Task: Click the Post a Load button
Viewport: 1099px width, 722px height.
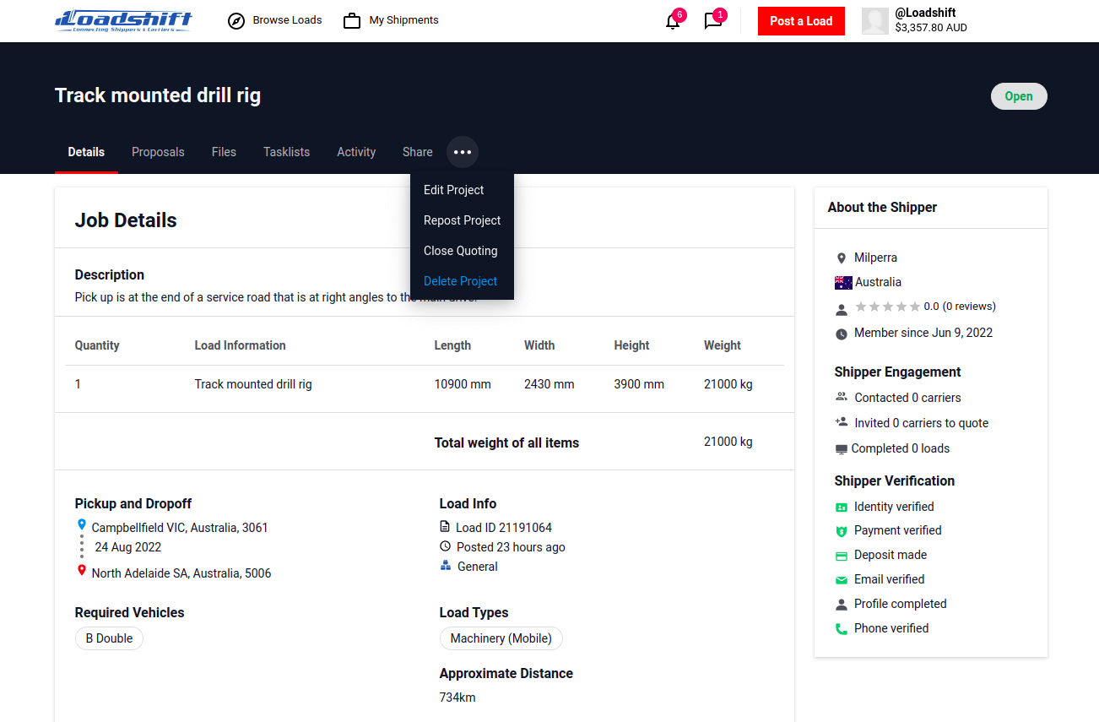Action: pyautogui.click(x=800, y=21)
